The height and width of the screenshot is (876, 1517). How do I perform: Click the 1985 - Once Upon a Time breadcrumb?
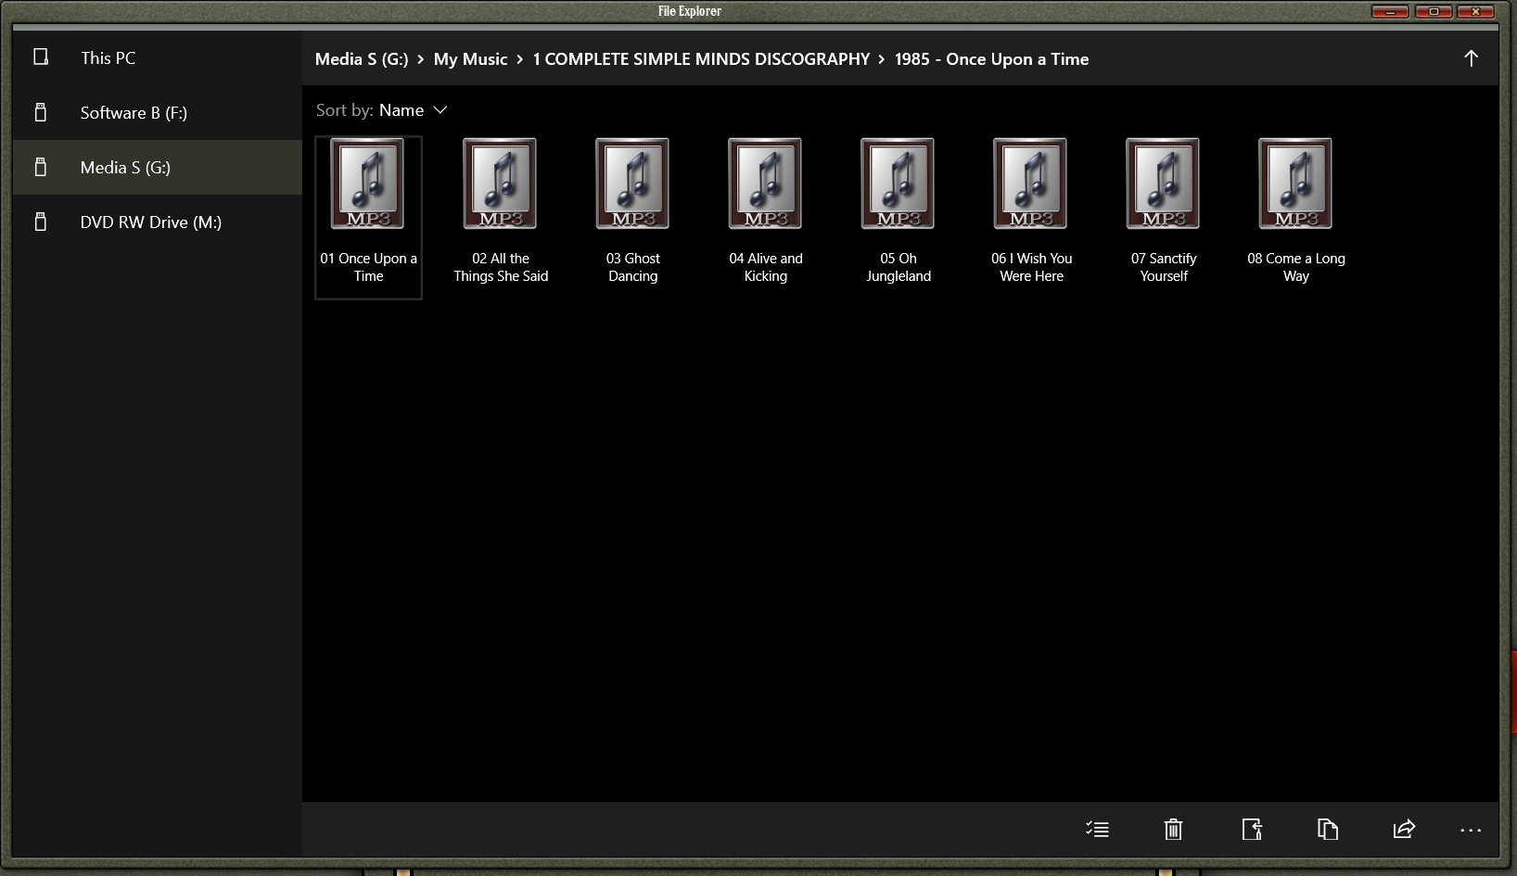[x=991, y=59]
